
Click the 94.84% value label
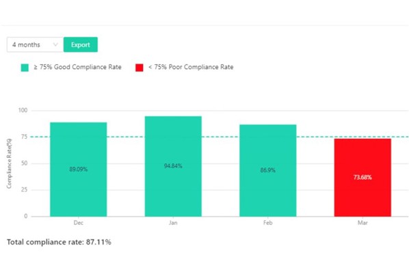(x=173, y=166)
